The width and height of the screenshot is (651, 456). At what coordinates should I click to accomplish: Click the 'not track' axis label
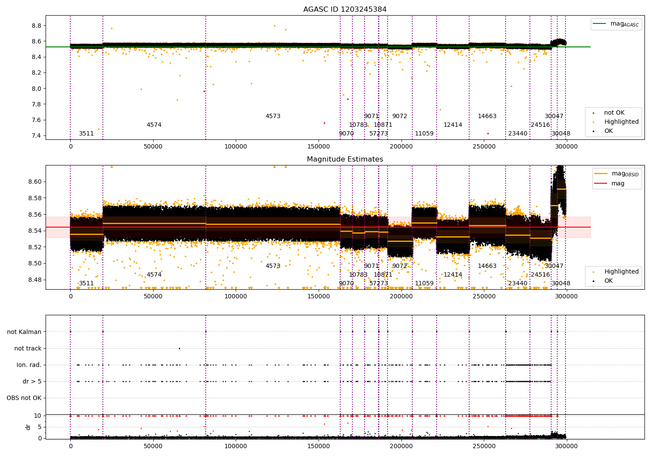(x=28, y=349)
